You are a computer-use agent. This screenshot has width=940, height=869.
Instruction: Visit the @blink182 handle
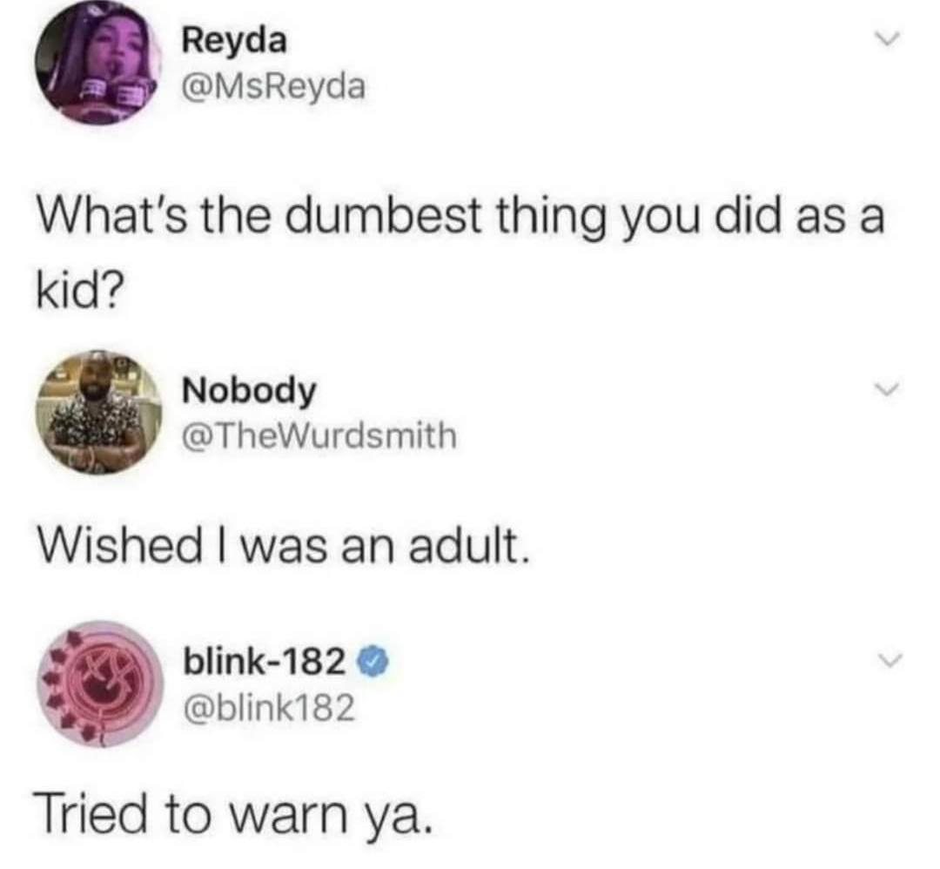pos(269,708)
